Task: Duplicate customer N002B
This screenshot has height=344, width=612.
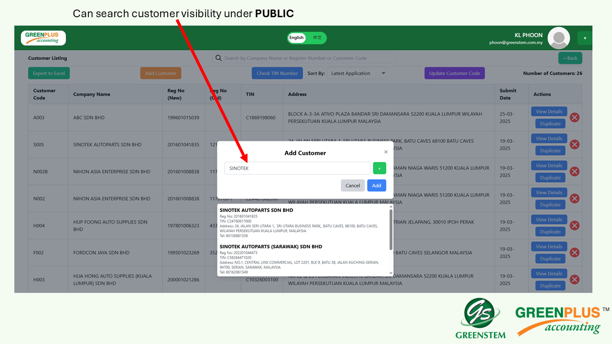Action: (x=550, y=178)
